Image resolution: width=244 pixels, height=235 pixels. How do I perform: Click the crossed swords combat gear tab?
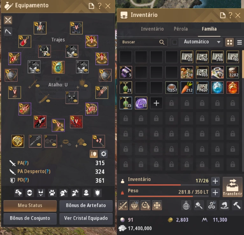click(8, 20)
